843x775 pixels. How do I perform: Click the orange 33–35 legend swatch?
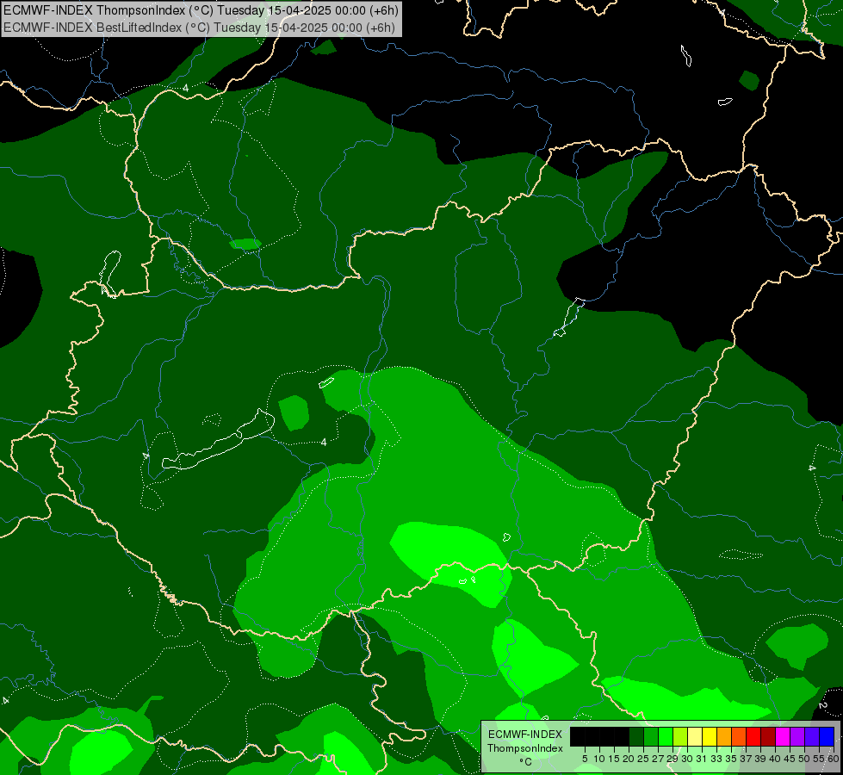pyautogui.click(x=724, y=736)
